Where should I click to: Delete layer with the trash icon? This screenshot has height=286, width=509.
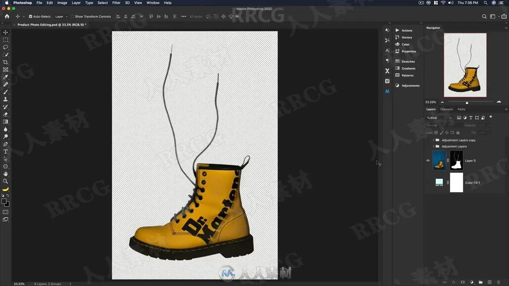[499, 282]
